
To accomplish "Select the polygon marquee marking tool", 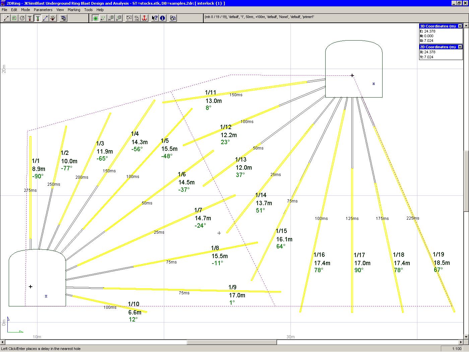I will (137, 18).
